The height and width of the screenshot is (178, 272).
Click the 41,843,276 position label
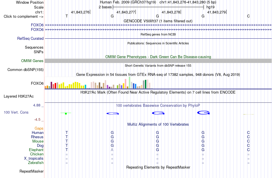point(80,12)
